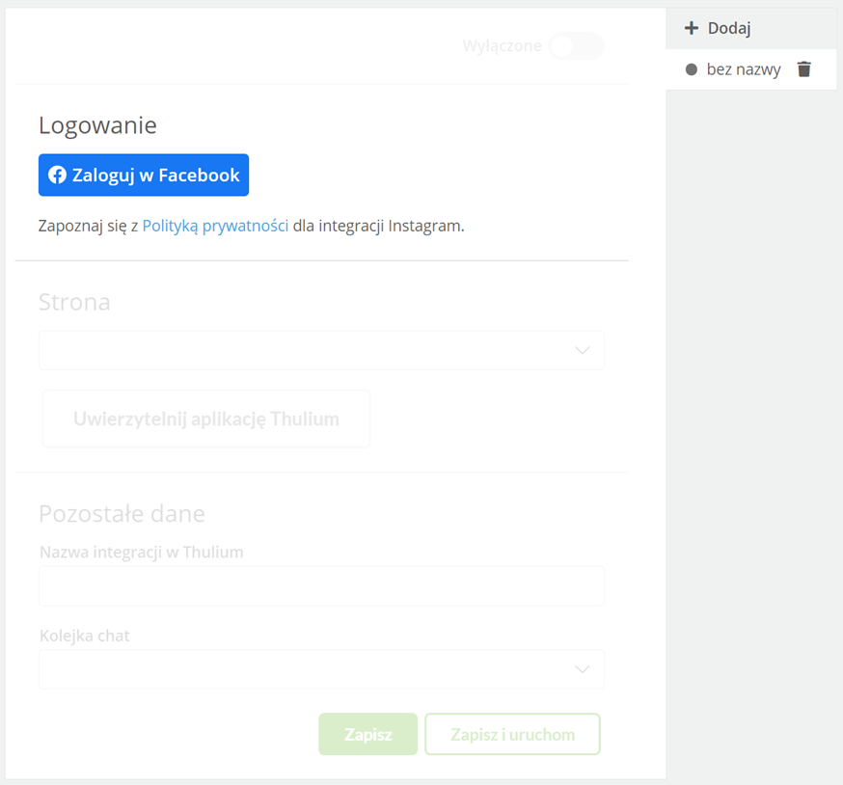Select the 'bez nazwy' integration entry
This screenshot has height=785, width=843.
[751, 69]
